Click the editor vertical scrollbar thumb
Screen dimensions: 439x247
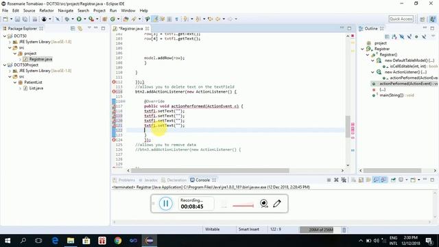pyautogui.click(x=348, y=126)
